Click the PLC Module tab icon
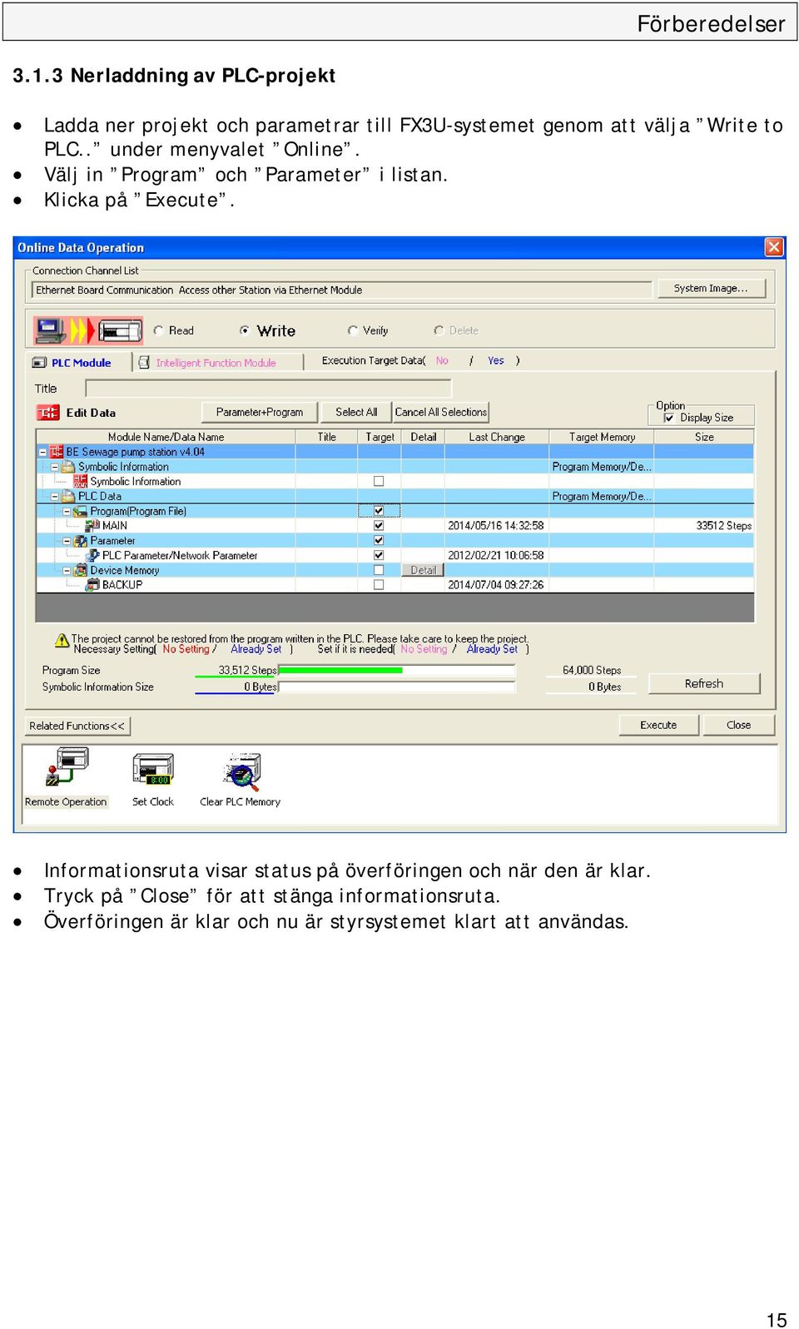This screenshot has width=799, height=1329. click(39, 363)
